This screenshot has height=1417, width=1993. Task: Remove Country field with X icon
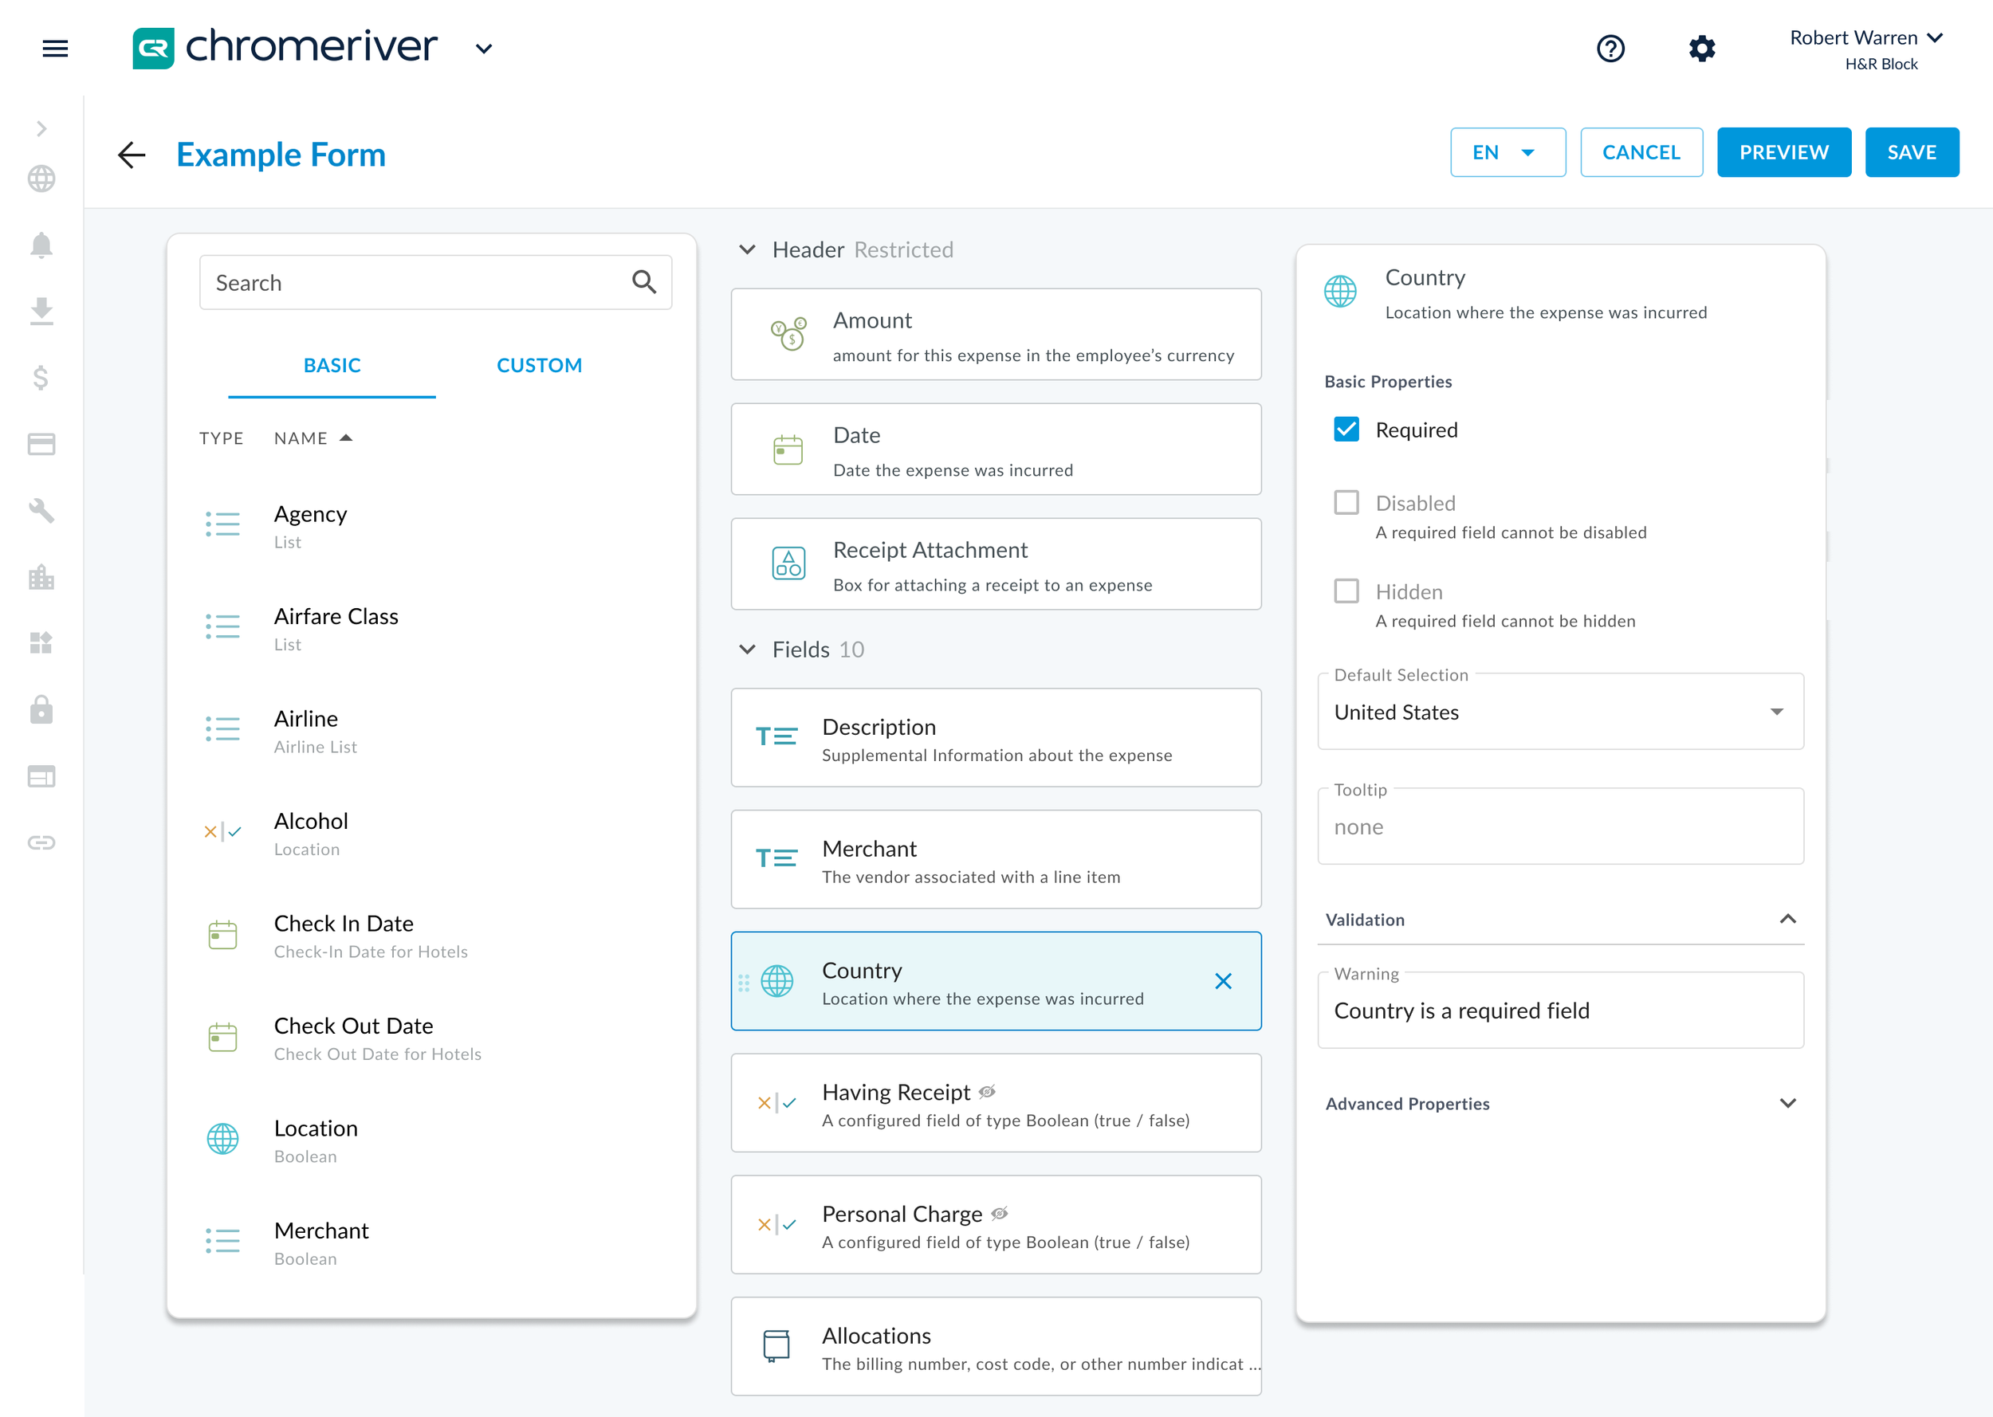[x=1222, y=981]
